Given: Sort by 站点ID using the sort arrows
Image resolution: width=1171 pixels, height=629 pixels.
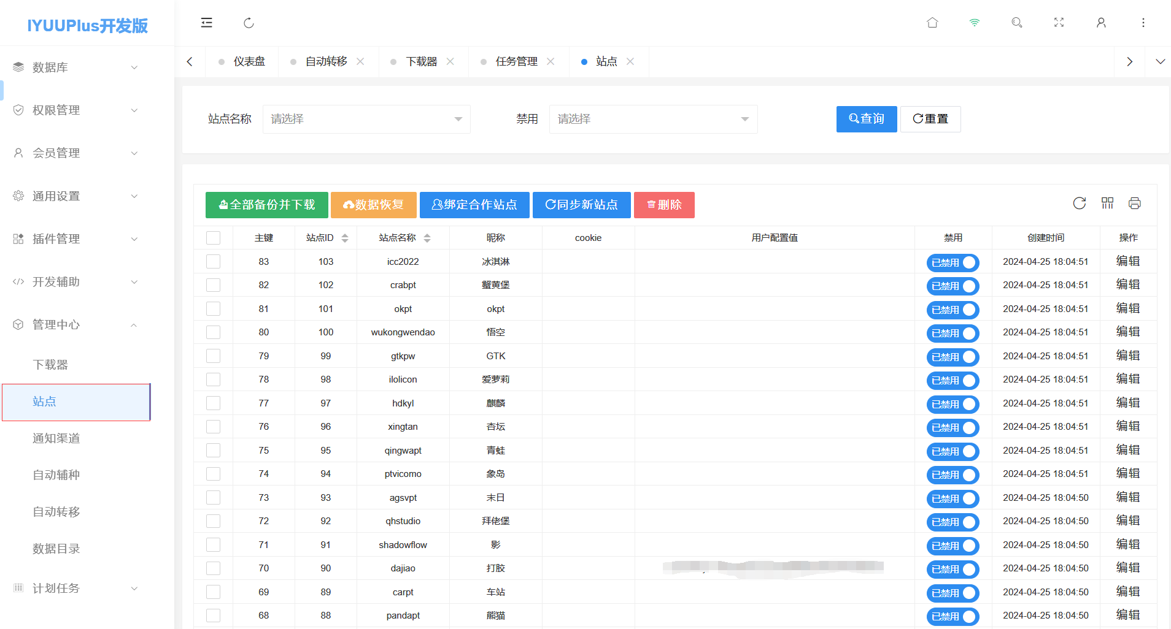Looking at the screenshot, I should [345, 238].
